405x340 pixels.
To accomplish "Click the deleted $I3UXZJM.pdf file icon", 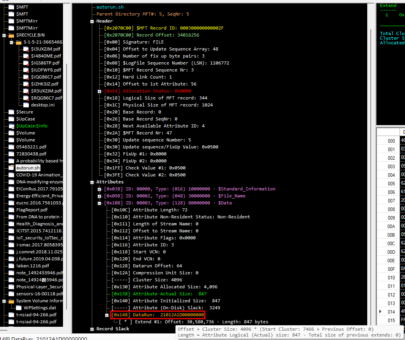I will coord(26,49).
